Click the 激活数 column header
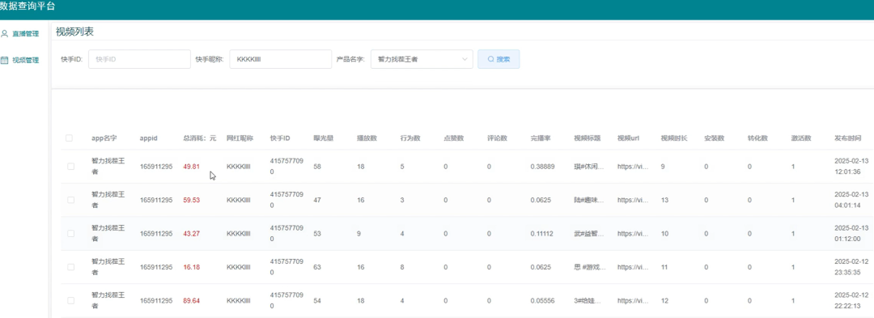874x318 pixels. coord(801,138)
